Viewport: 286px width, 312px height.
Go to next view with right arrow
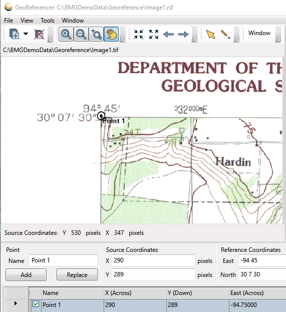coord(183,35)
